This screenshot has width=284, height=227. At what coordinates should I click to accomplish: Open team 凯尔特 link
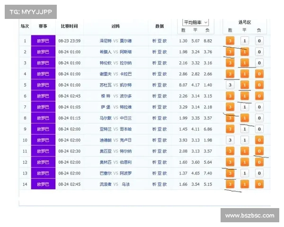[x=126, y=85]
